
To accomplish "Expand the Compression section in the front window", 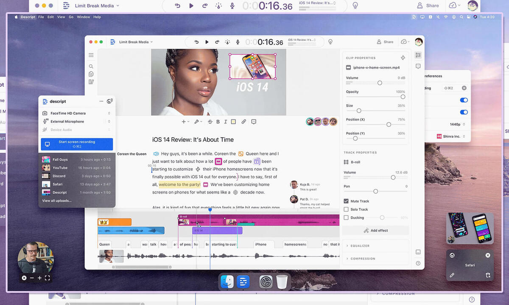I will coord(375,258).
